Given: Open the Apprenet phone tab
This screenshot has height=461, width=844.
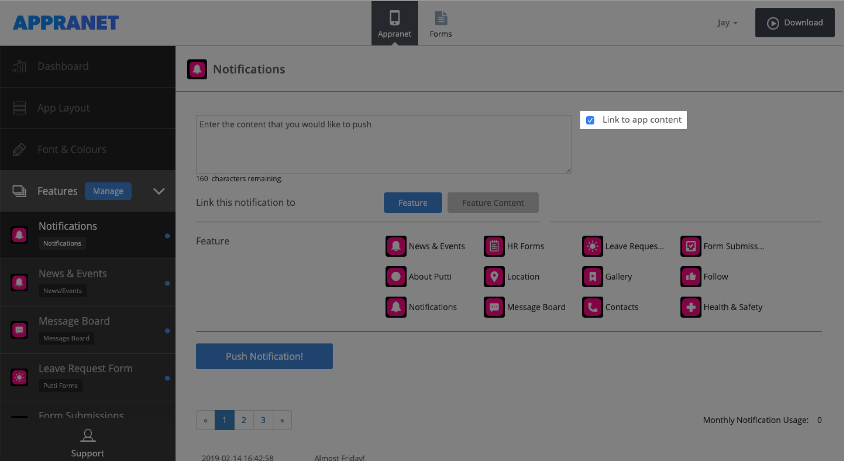Looking at the screenshot, I should pyautogui.click(x=394, y=23).
